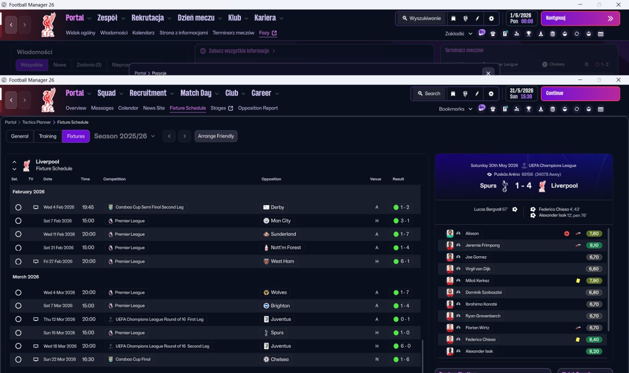
Task: Follow the Zobacz wszystkie informacje link
Action: (x=239, y=51)
